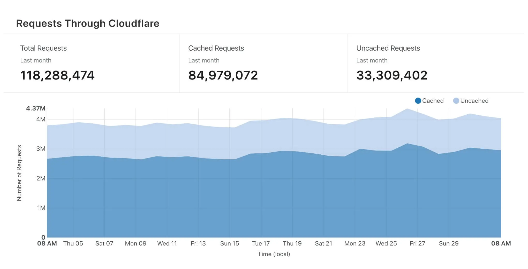The image size is (528, 269).
Task: Toggle the Uncached series legend label
Action: point(474,101)
